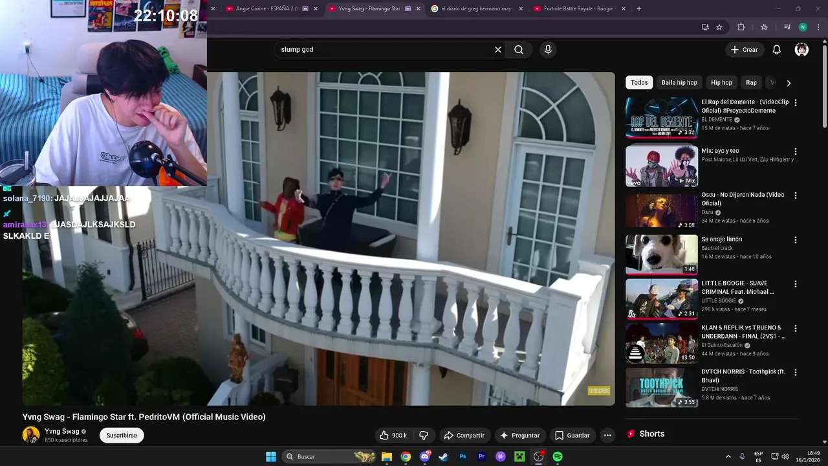
Task: Open Chrome media control icon
Action: 787,27
